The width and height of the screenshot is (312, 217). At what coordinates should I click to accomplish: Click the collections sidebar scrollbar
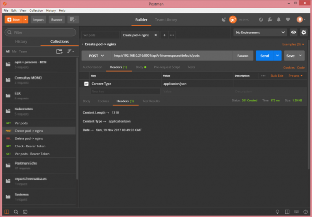point(77,118)
